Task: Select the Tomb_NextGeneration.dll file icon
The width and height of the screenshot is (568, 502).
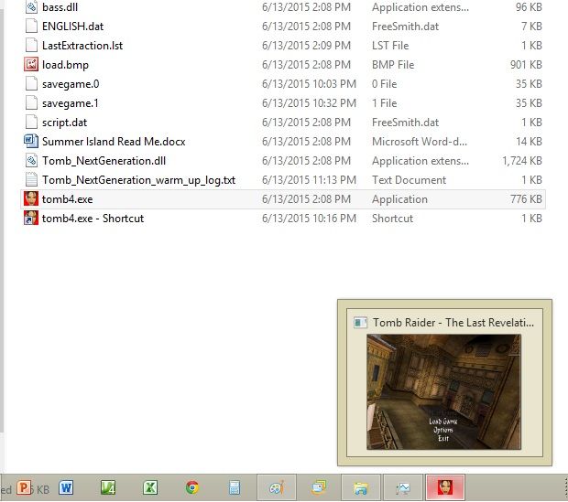Action: tap(31, 161)
